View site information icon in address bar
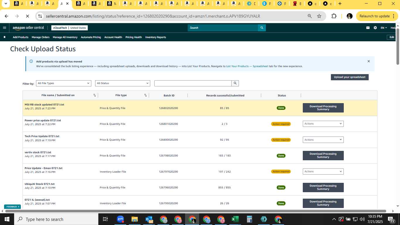 tap(40, 16)
